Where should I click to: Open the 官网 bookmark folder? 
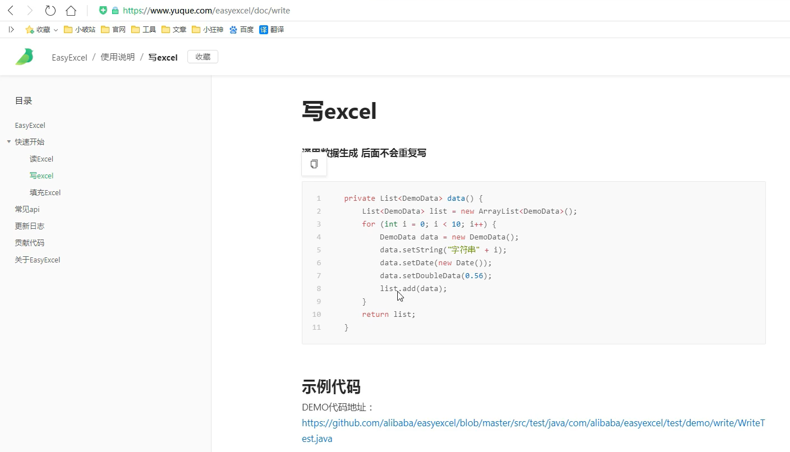coord(113,29)
